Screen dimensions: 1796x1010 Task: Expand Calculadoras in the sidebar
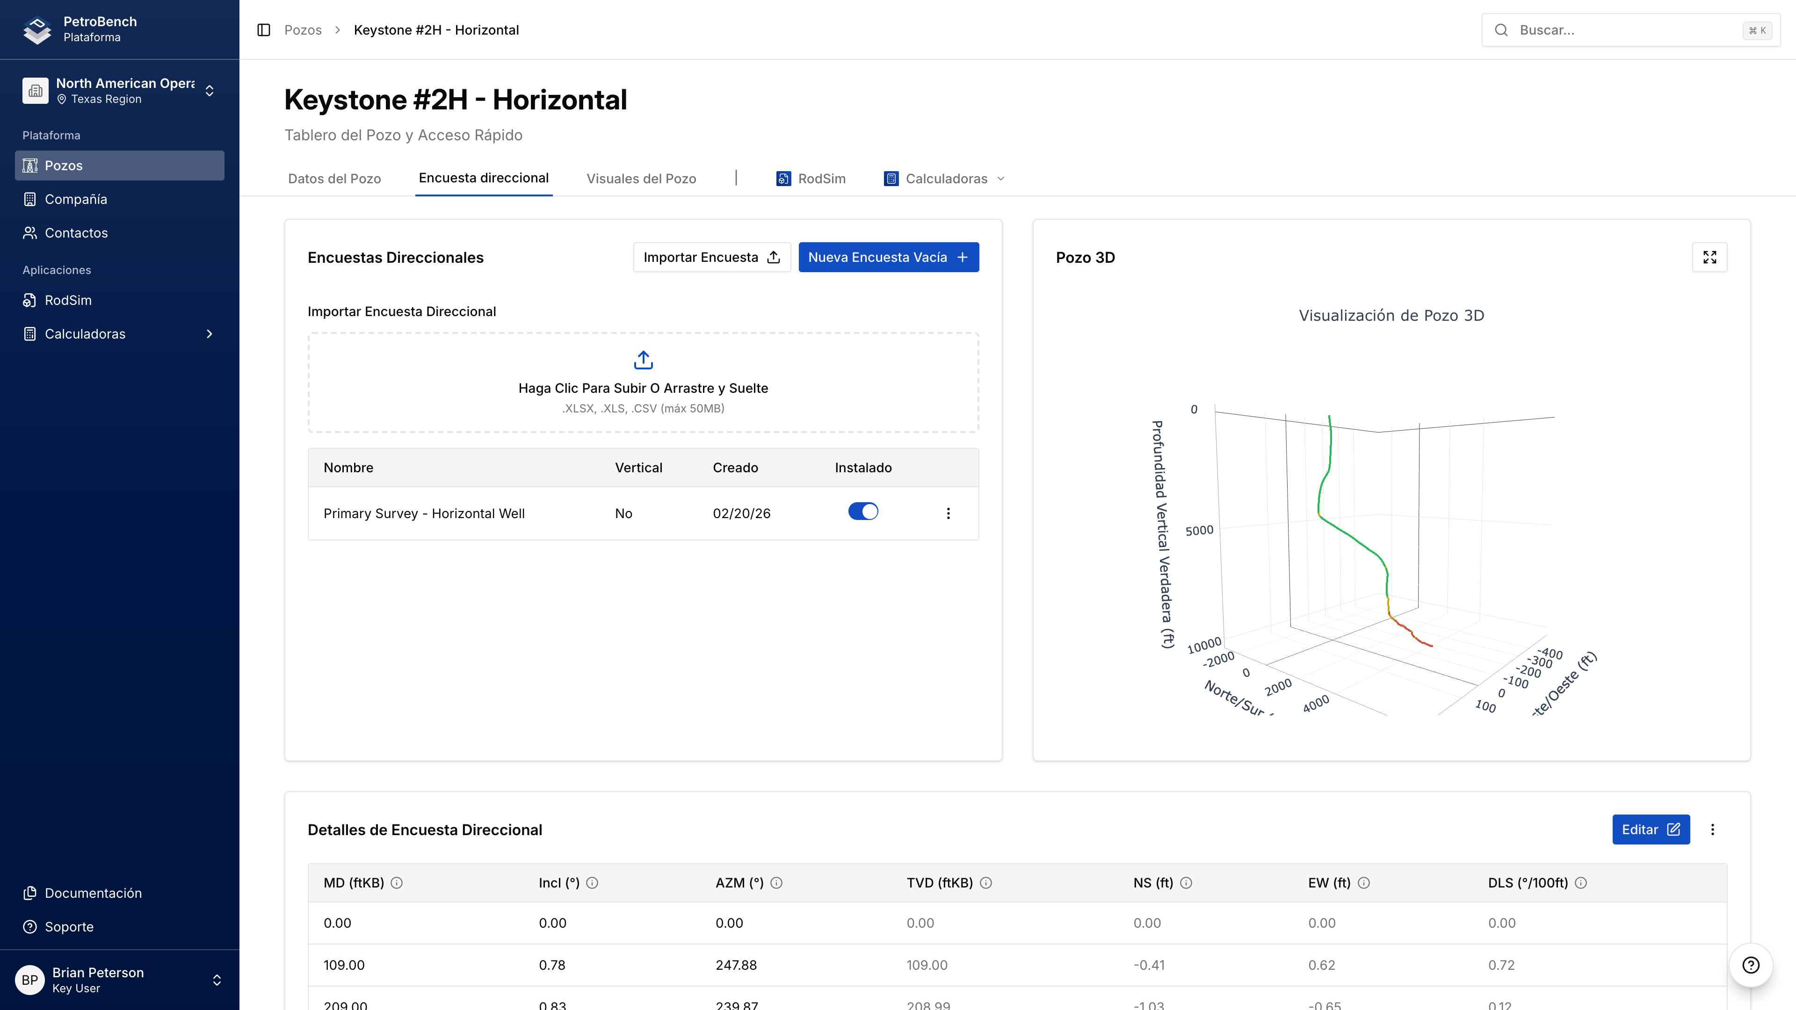point(119,334)
